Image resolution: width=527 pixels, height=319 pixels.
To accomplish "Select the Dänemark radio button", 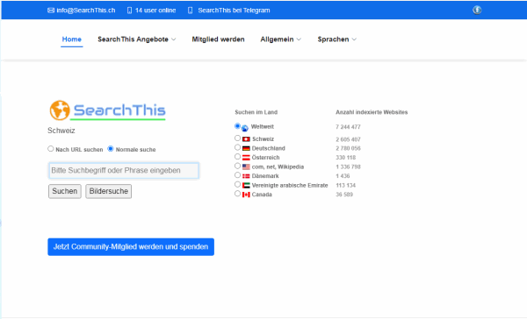I will point(237,175).
